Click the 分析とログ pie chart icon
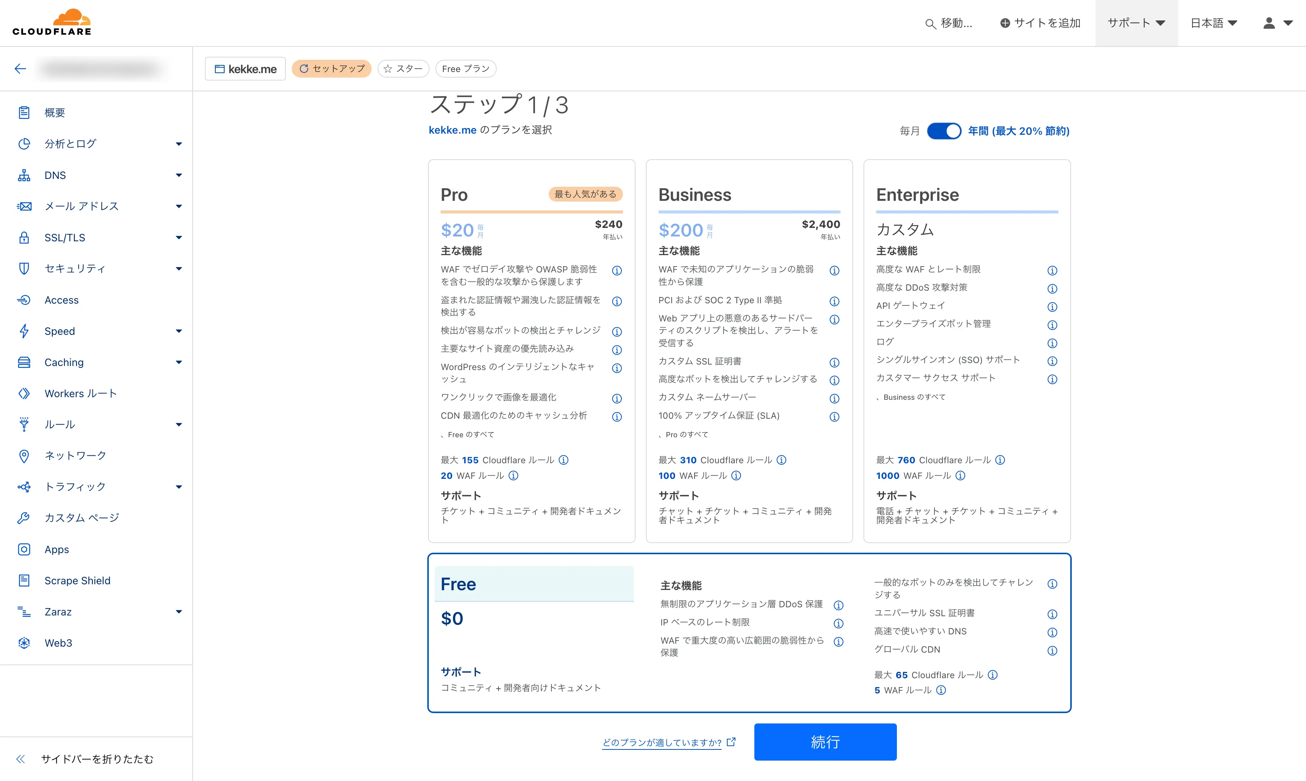The height and width of the screenshot is (781, 1306). (24, 144)
